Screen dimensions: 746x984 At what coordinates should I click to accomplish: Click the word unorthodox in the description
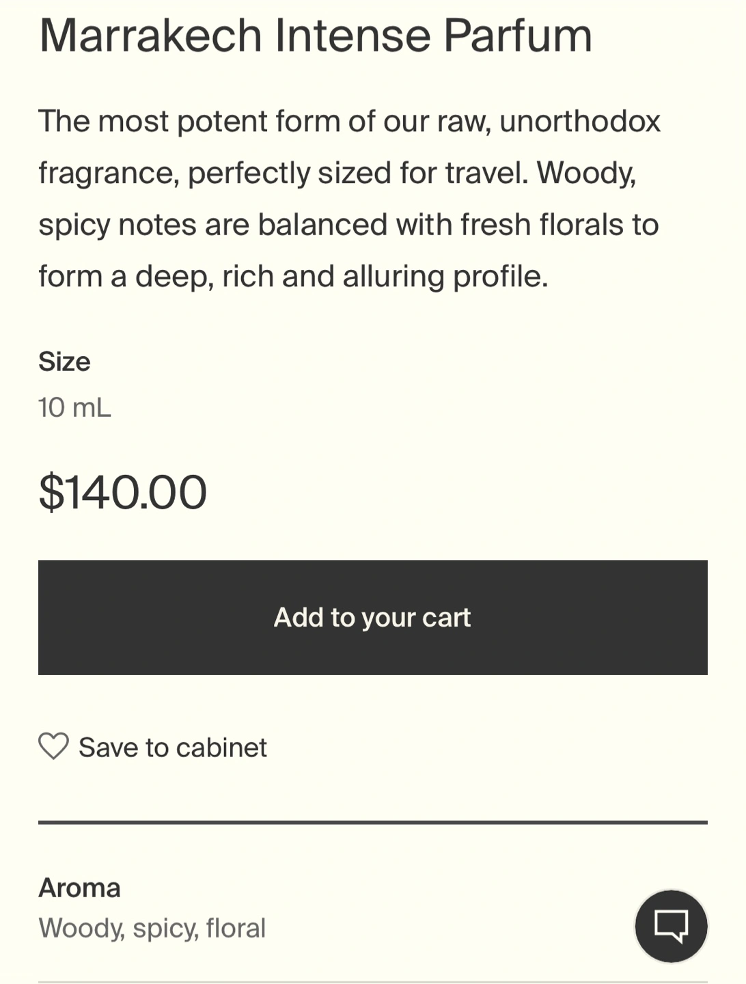(580, 122)
